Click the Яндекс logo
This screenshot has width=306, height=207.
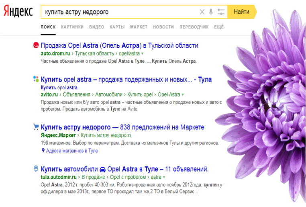coord(18,11)
